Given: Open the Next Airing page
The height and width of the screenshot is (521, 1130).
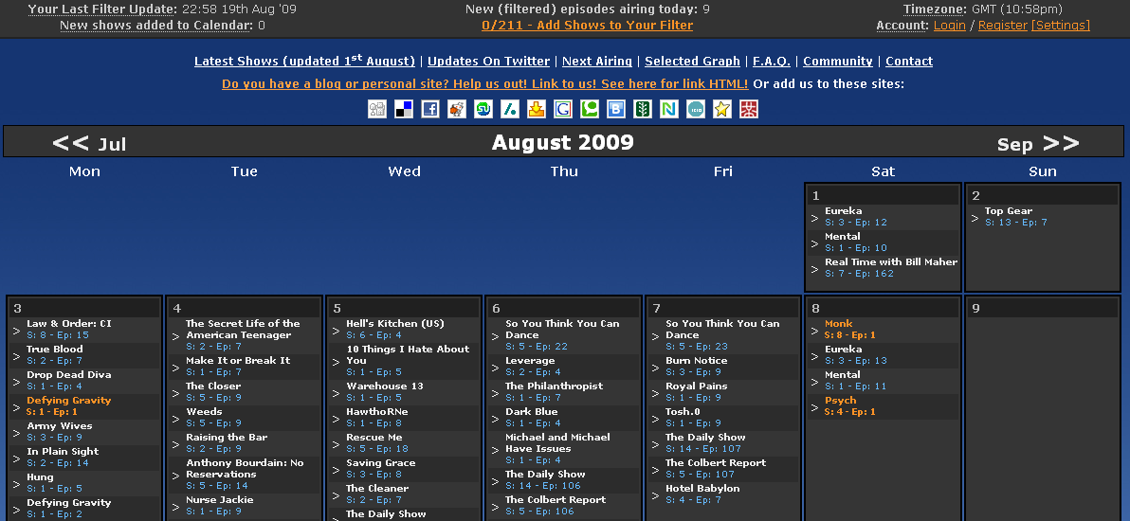Looking at the screenshot, I should point(596,62).
